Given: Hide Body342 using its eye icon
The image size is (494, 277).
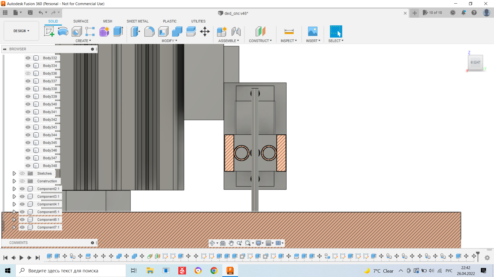Looking at the screenshot, I should point(28,120).
